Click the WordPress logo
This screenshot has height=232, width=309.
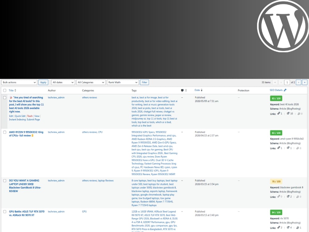283,26
